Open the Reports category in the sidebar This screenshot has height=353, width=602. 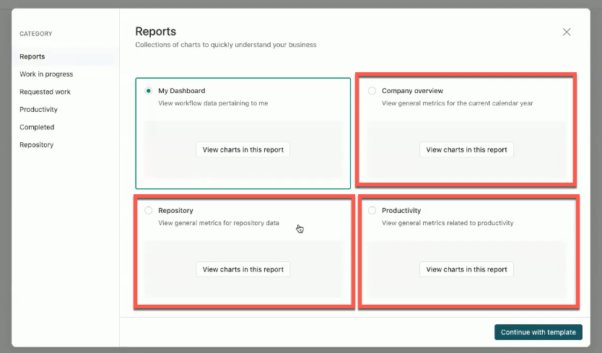[32, 56]
